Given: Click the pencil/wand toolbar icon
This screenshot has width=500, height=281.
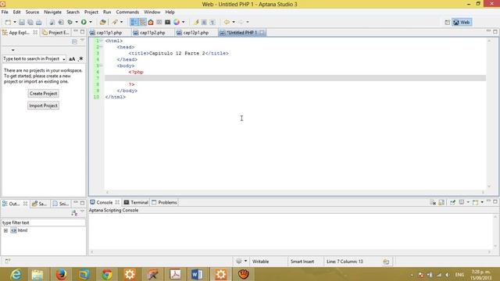Looking at the screenshot, I should [115, 22].
